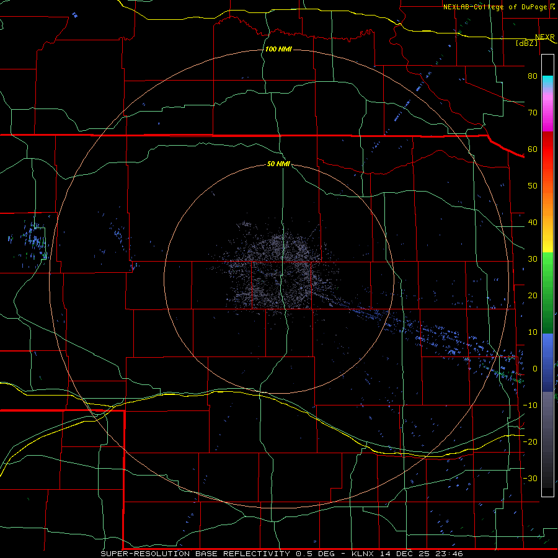Viewport: 558px width, 558px height.
Task: Click the 10 dBZ scale value
Action: 533,332
